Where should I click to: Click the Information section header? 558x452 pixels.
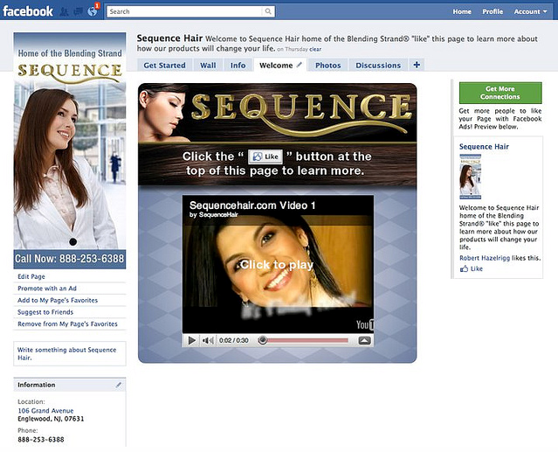click(70, 385)
